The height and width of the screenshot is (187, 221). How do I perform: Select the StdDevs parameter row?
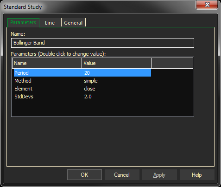(82, 97)
